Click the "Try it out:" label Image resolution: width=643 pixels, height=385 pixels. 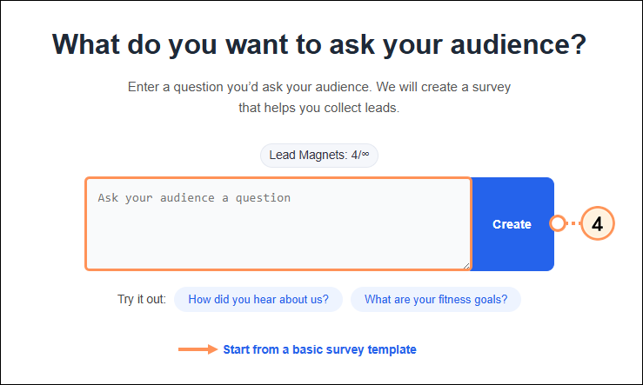click(x=142, y=300)
